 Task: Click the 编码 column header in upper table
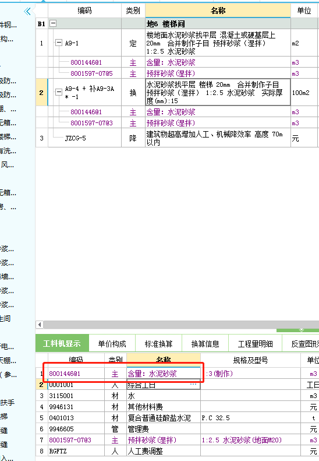[x=84, y=11]
